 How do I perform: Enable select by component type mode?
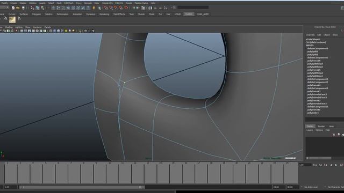pos(42,8)
